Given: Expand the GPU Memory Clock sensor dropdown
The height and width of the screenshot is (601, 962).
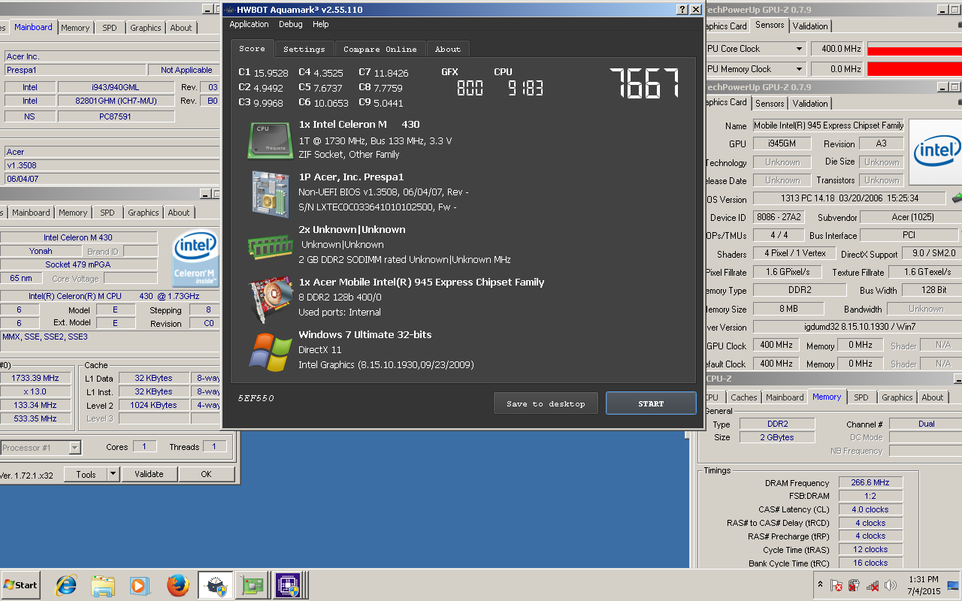Looking at the screenshot, I should click(x=799, y=69).
